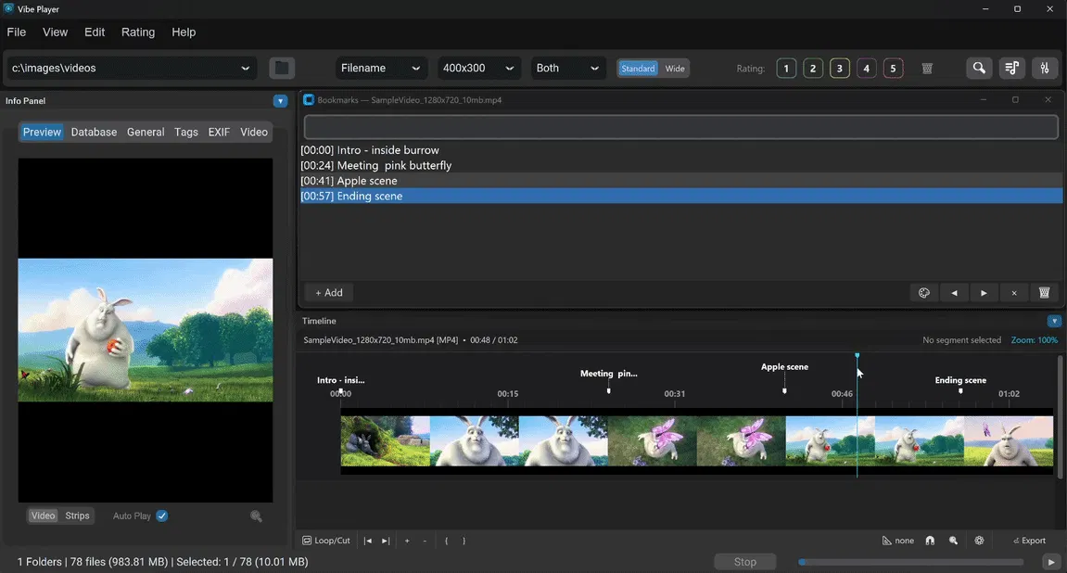The width and height of the screenshot is (1067, 573).
Task: Click the status bar progress slider
Action: 912,562
